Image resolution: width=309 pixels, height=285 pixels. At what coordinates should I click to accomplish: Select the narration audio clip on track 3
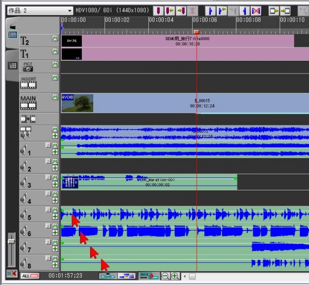click(149, 182)
